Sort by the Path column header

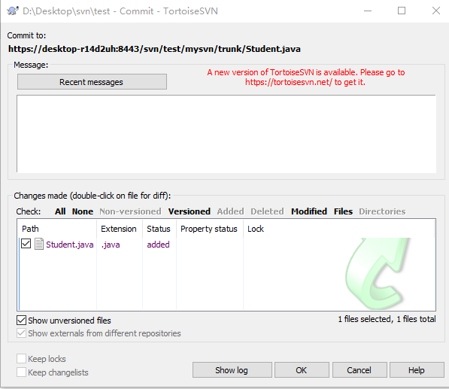[57, 229]
